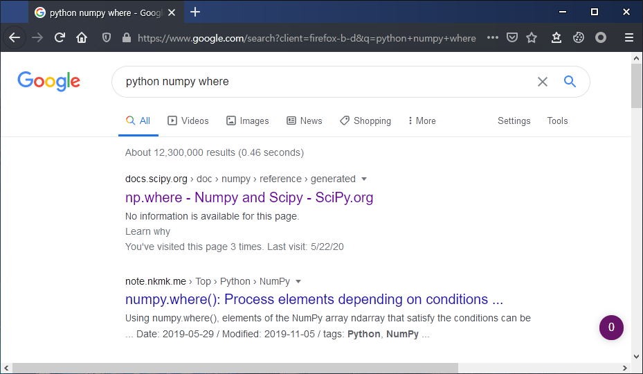Open search Settings
This screenshot has width=643, height=374.
[514, 121]
